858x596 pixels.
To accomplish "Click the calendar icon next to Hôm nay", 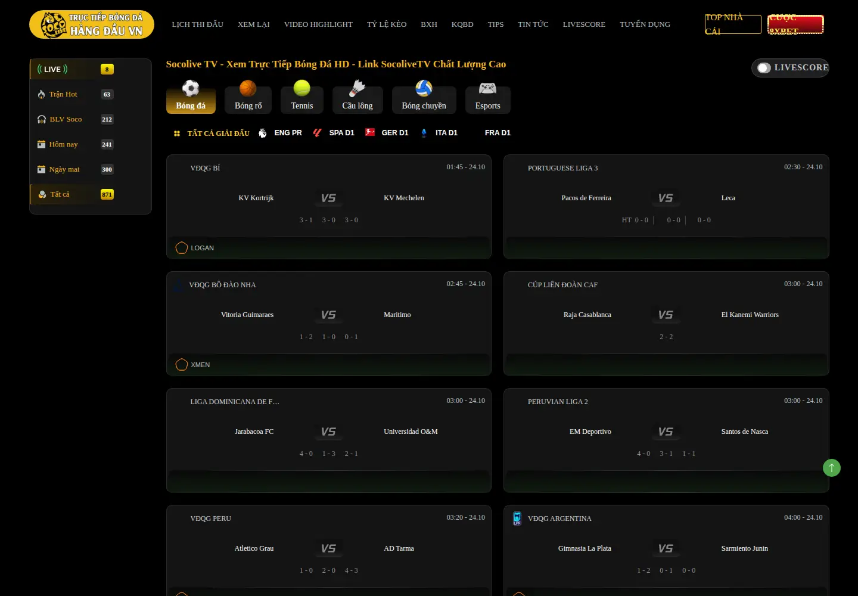I will [x=41, y=144].
